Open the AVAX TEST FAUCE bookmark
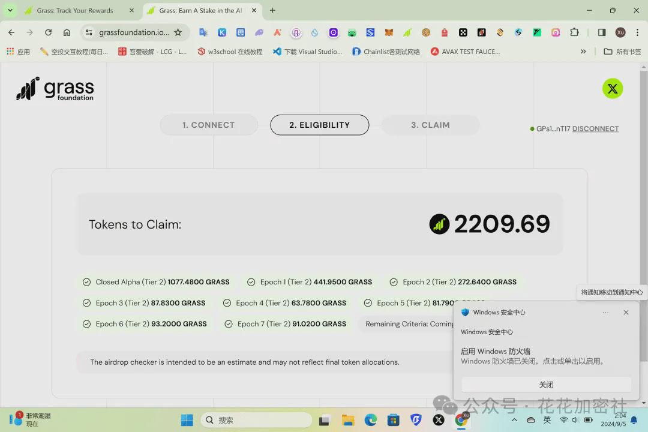 pos(466,52)
